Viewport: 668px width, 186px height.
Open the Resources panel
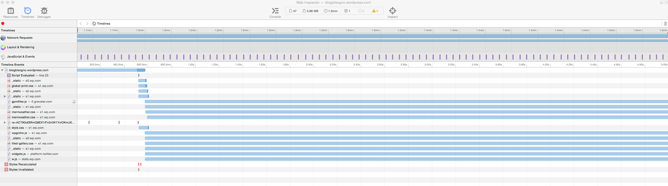pos(10,13)
